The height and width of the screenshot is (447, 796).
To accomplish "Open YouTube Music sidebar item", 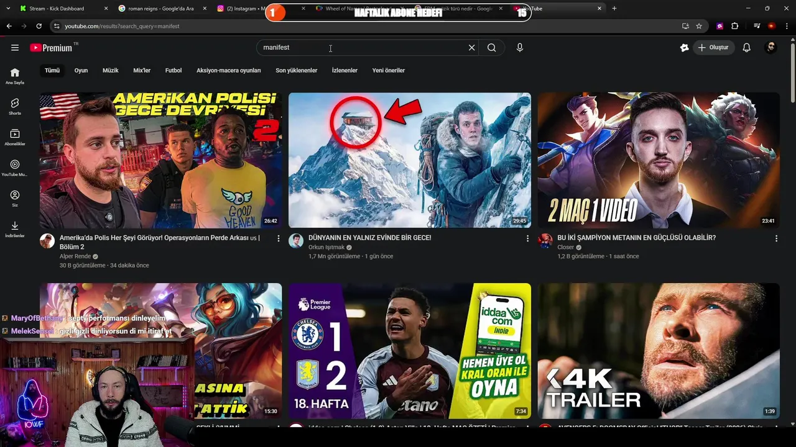I will [x=15, y=168].
